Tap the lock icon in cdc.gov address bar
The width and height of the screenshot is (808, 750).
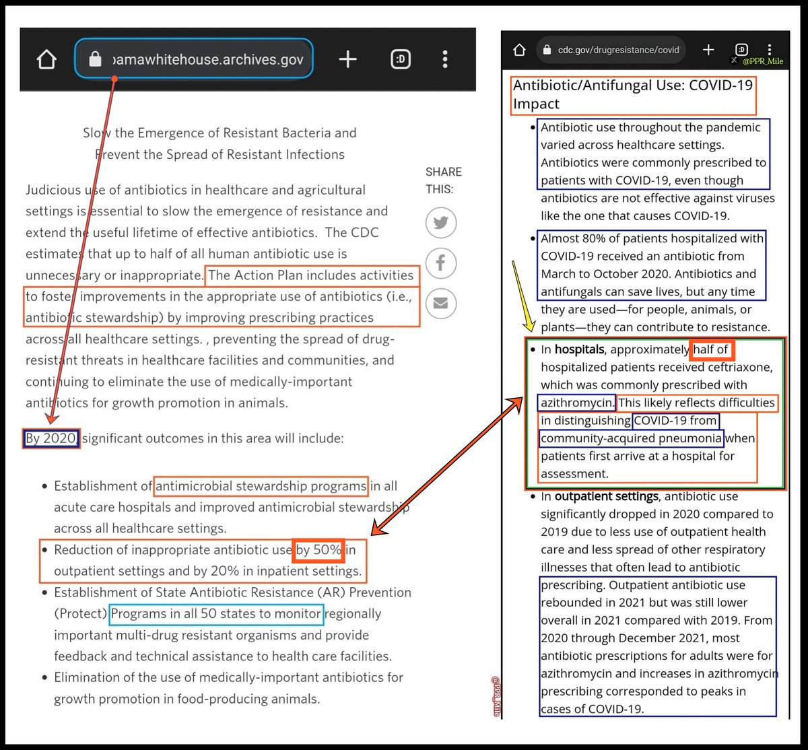(547, 50)
